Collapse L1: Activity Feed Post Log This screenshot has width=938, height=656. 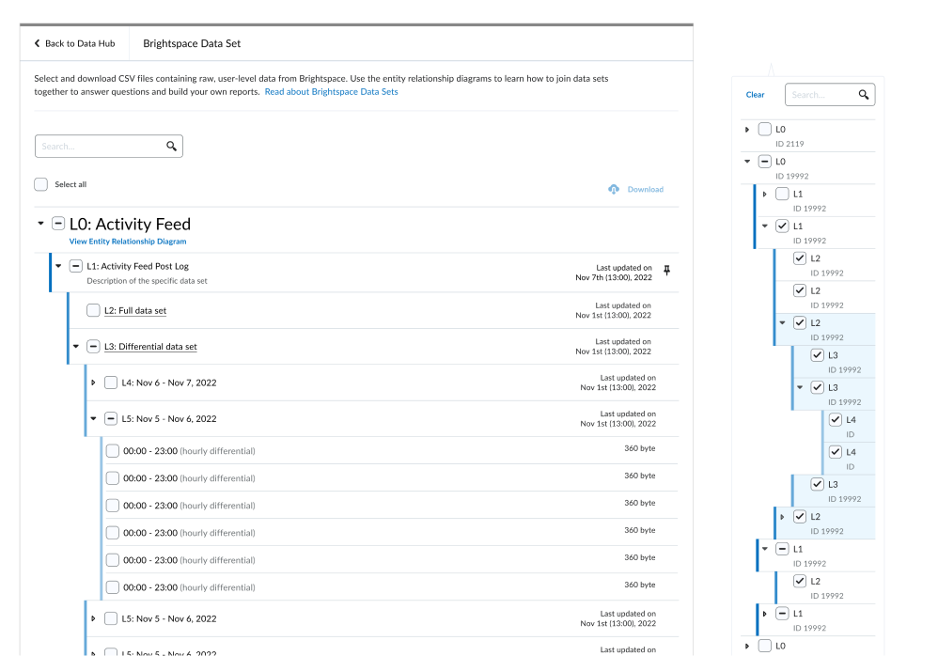(x=58, y=266)
